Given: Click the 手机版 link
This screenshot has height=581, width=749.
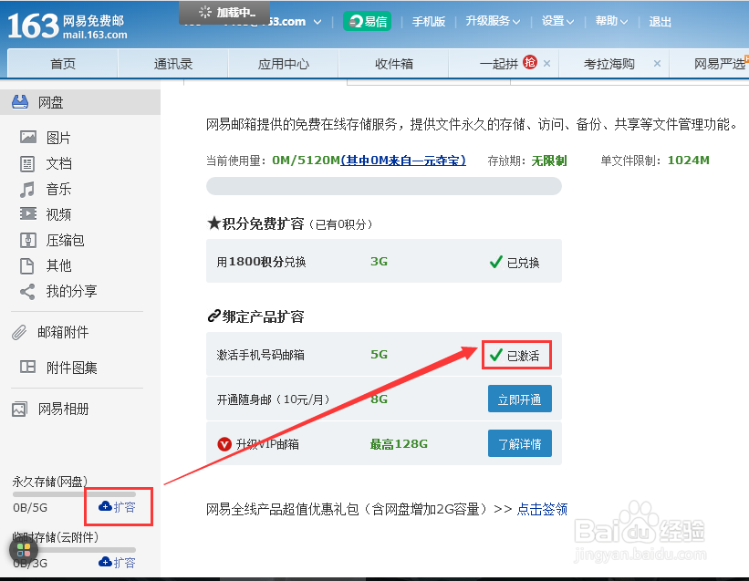Looking at the screenshot, I should [429, 22].
